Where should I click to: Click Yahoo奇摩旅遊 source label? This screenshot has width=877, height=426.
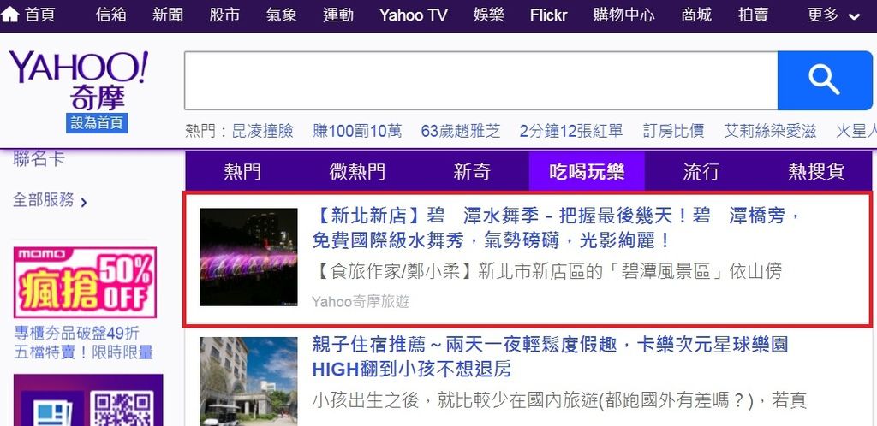[x=361, y=302]
